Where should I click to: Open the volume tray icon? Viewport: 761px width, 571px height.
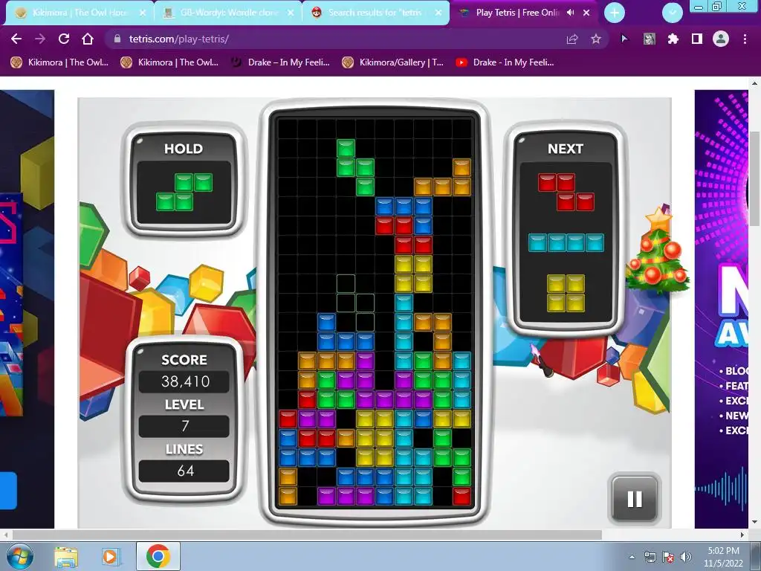(x=686, y=557)
